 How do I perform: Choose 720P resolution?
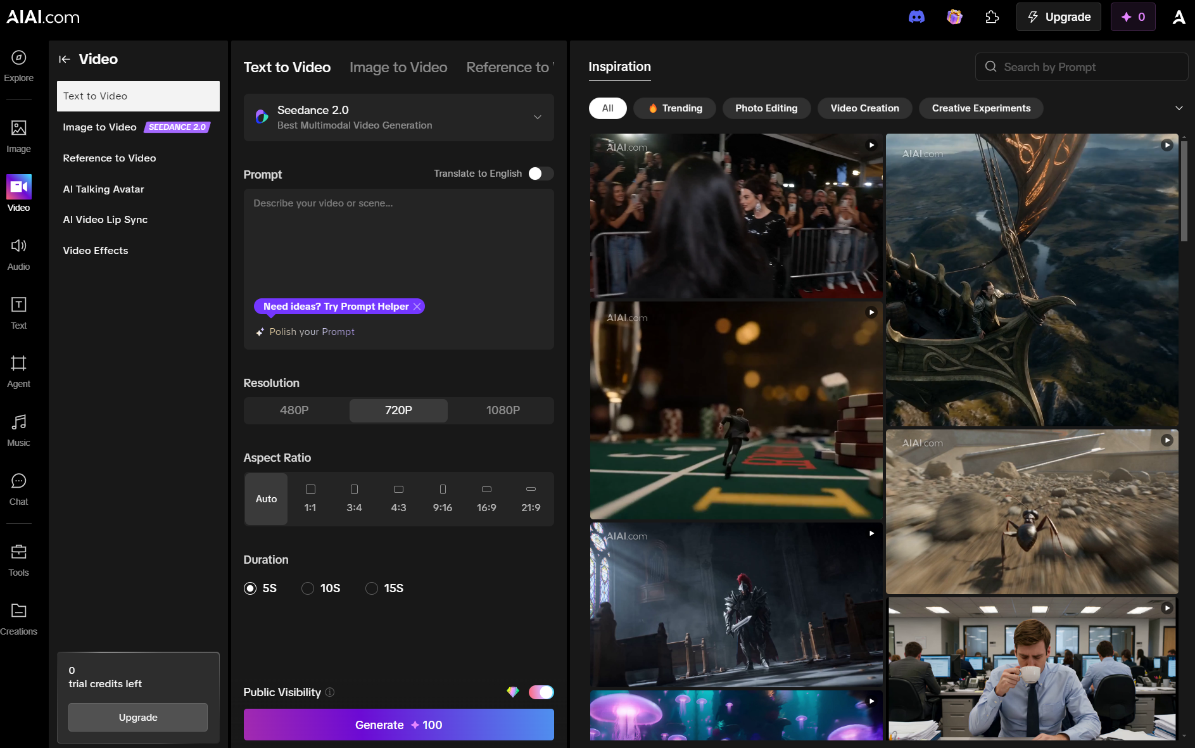click(398, 410)
